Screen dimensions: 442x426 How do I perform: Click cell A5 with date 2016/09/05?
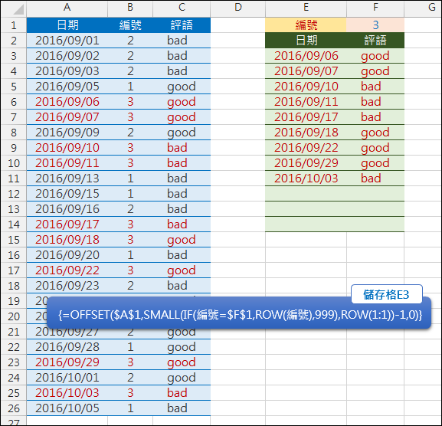[67, 87]
